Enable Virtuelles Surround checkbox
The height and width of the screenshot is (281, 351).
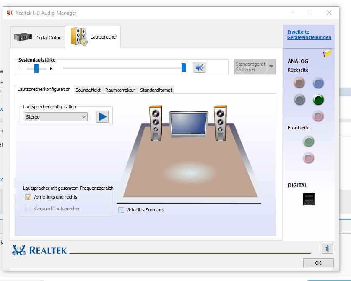(121, 210)
